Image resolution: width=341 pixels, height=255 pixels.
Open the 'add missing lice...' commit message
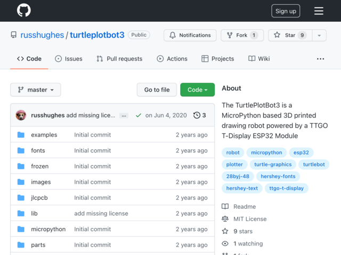click(91, 115)
